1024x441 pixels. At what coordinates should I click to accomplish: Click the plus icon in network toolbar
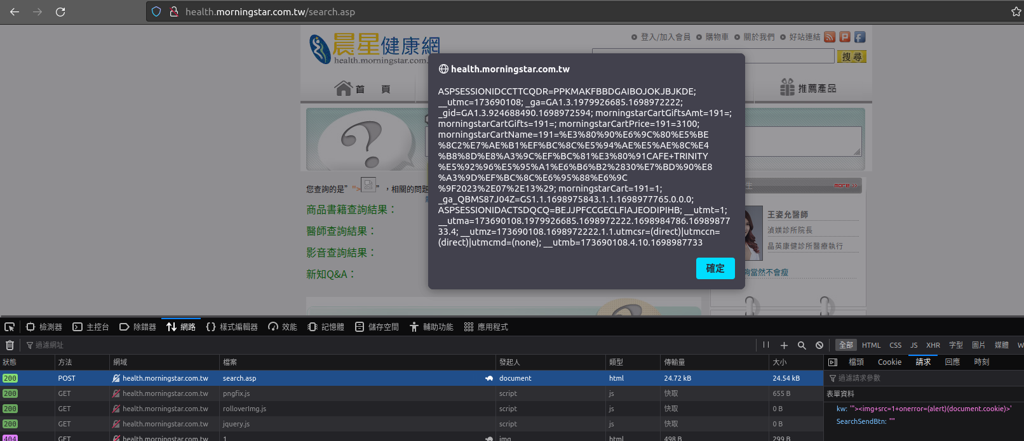click(784, 345)
